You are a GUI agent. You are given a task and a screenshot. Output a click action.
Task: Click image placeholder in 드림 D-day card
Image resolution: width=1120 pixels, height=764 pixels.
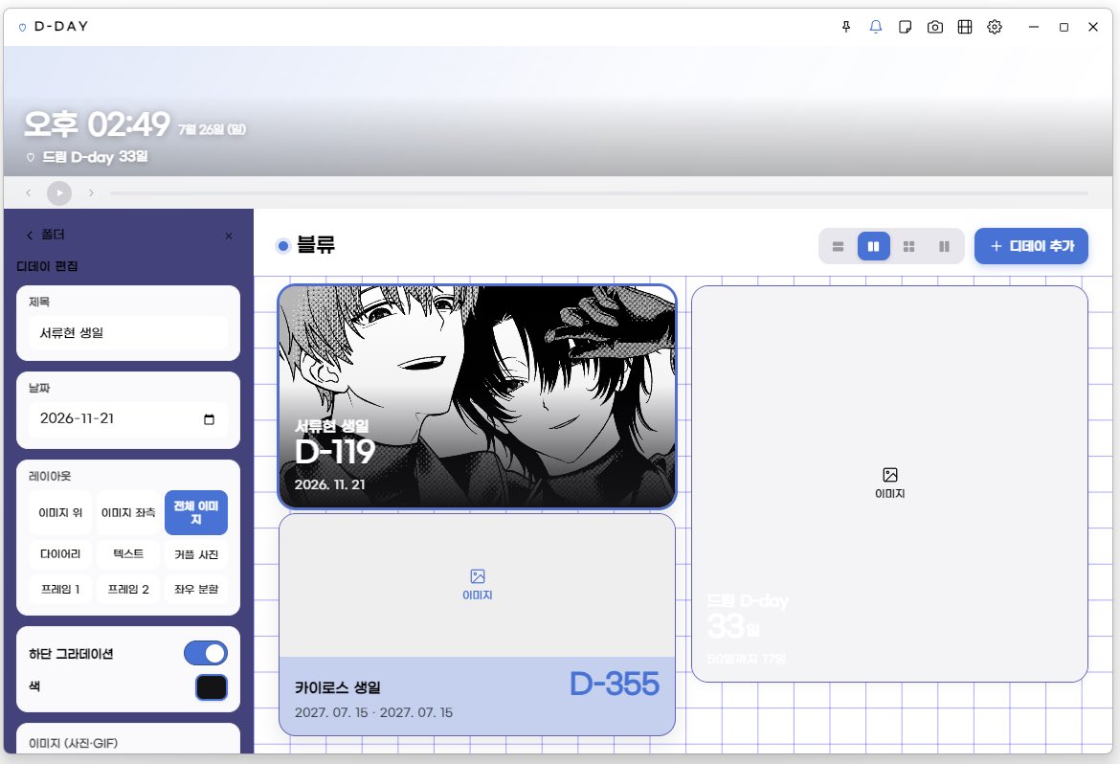click(890, 483)
